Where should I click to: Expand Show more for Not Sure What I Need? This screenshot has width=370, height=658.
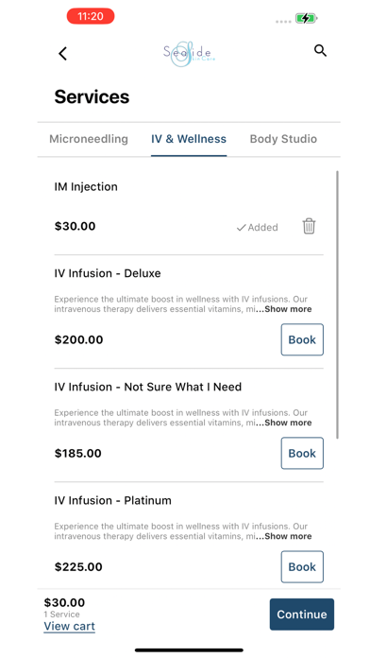pyautogui.click(x=288, y=423)
